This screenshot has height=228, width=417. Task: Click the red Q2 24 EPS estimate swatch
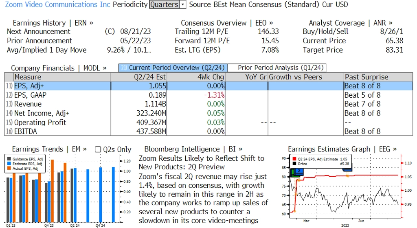294,159
